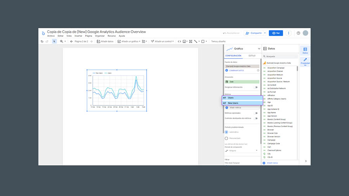This screenshot has width=349, height=196.
Task: Undo the last action with the undo arrow
Action: click(42, 41)
